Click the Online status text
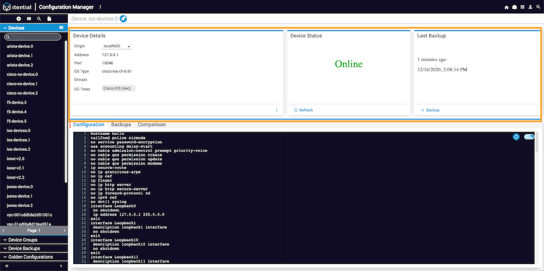Viewport: 544px width, 271px height. pos(348,64)
